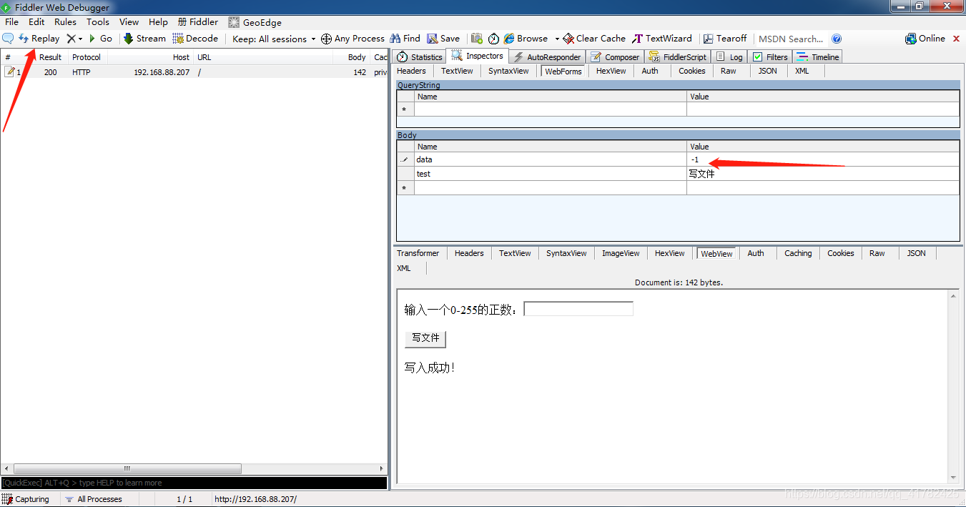The height and width of the screenshot is (507, 966).
Task: Click the Tearoff toolbar button
Action: coord(725,39)
